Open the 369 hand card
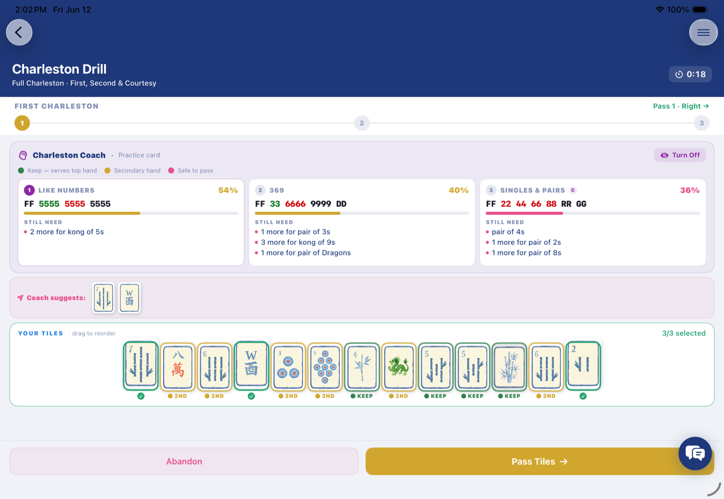Image resolution: width=724 pixels, height=499 pixels. [362, 222]
